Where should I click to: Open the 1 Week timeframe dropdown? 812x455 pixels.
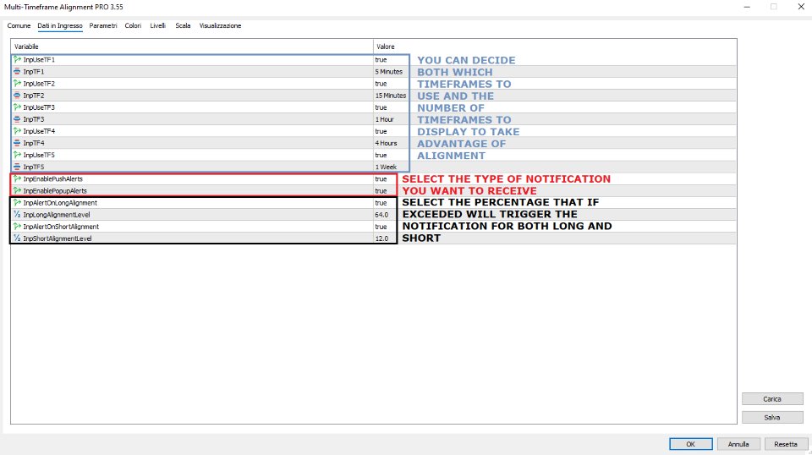387,167
